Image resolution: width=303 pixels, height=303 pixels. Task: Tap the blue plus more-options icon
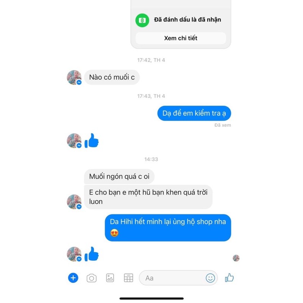(x=73, y=278)
